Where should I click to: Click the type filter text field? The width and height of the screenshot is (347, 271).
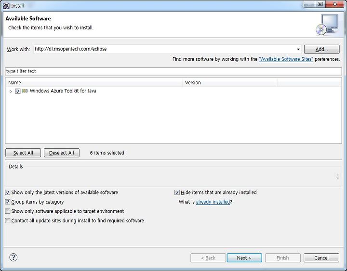(x=173, y=71)
